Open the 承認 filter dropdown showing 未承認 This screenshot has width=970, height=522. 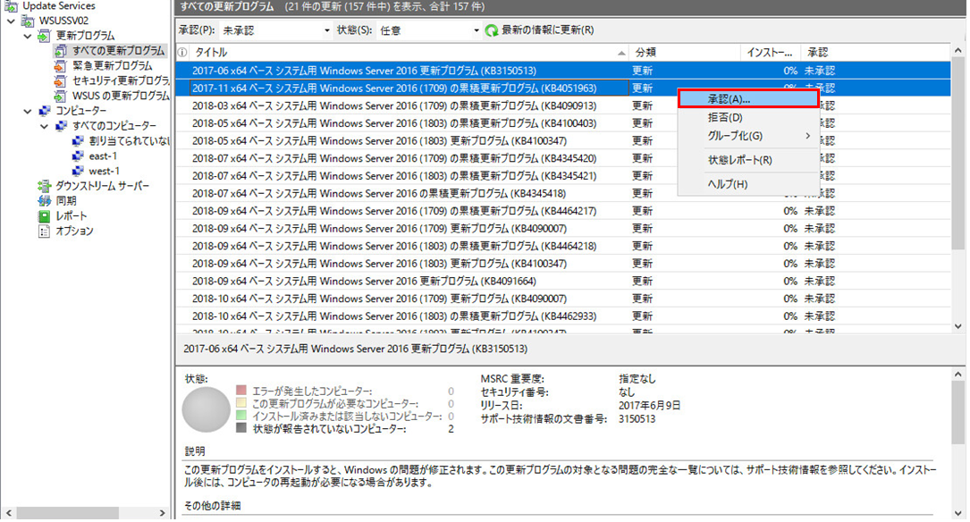[275, 30]
